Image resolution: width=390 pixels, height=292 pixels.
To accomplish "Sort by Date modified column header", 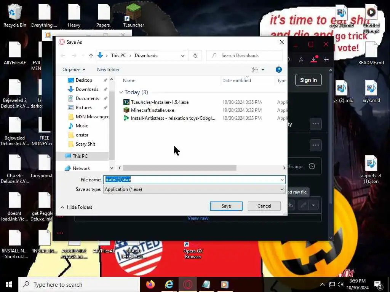I will (x=237, y=81).
